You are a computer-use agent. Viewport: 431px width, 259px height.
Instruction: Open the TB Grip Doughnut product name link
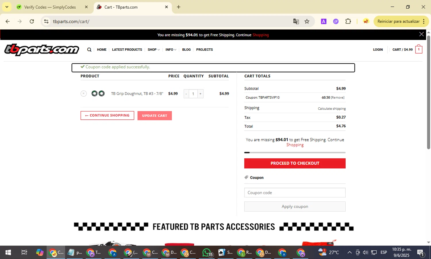(x=137, y=94)
